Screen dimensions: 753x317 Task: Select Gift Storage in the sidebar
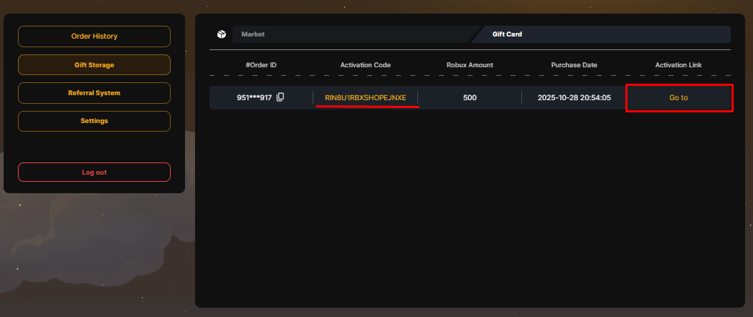94,65
